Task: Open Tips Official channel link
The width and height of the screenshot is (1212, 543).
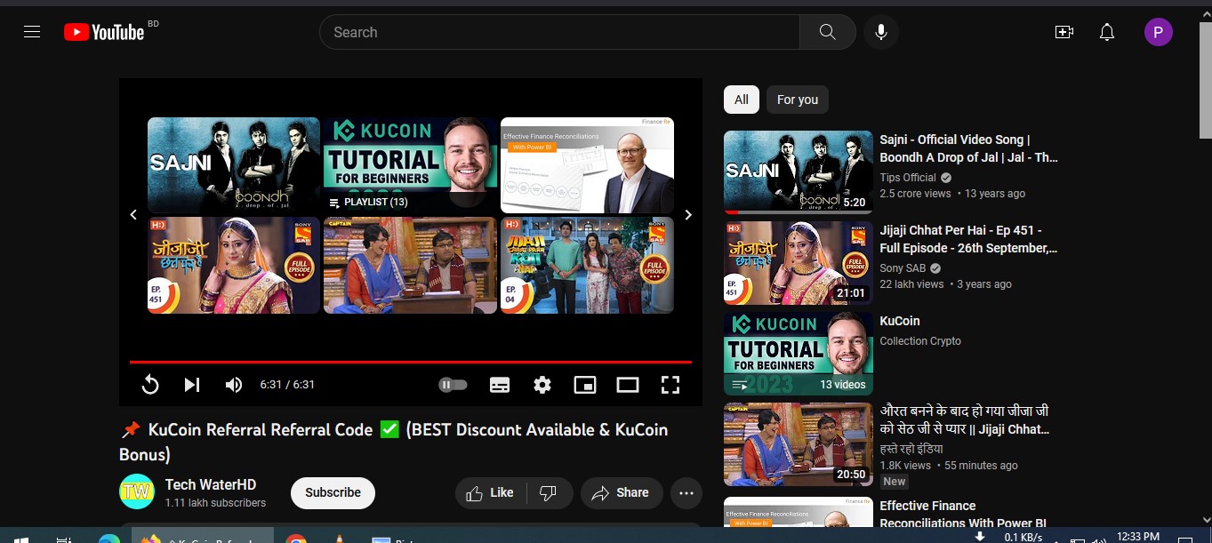Action: (908, 178)
